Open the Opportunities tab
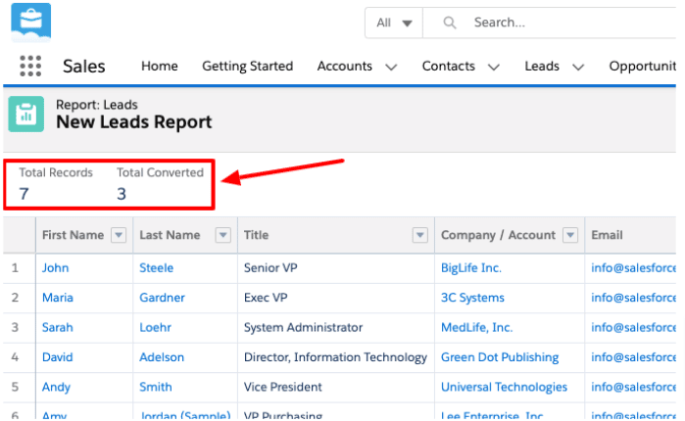 click(642, 66)
